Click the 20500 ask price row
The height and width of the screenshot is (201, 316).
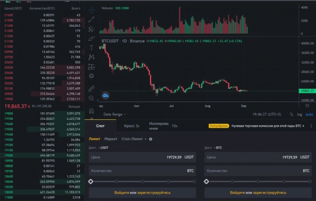[x=42, y=67]
